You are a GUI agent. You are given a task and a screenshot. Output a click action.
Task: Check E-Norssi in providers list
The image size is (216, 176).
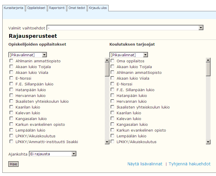pos(112,84)
